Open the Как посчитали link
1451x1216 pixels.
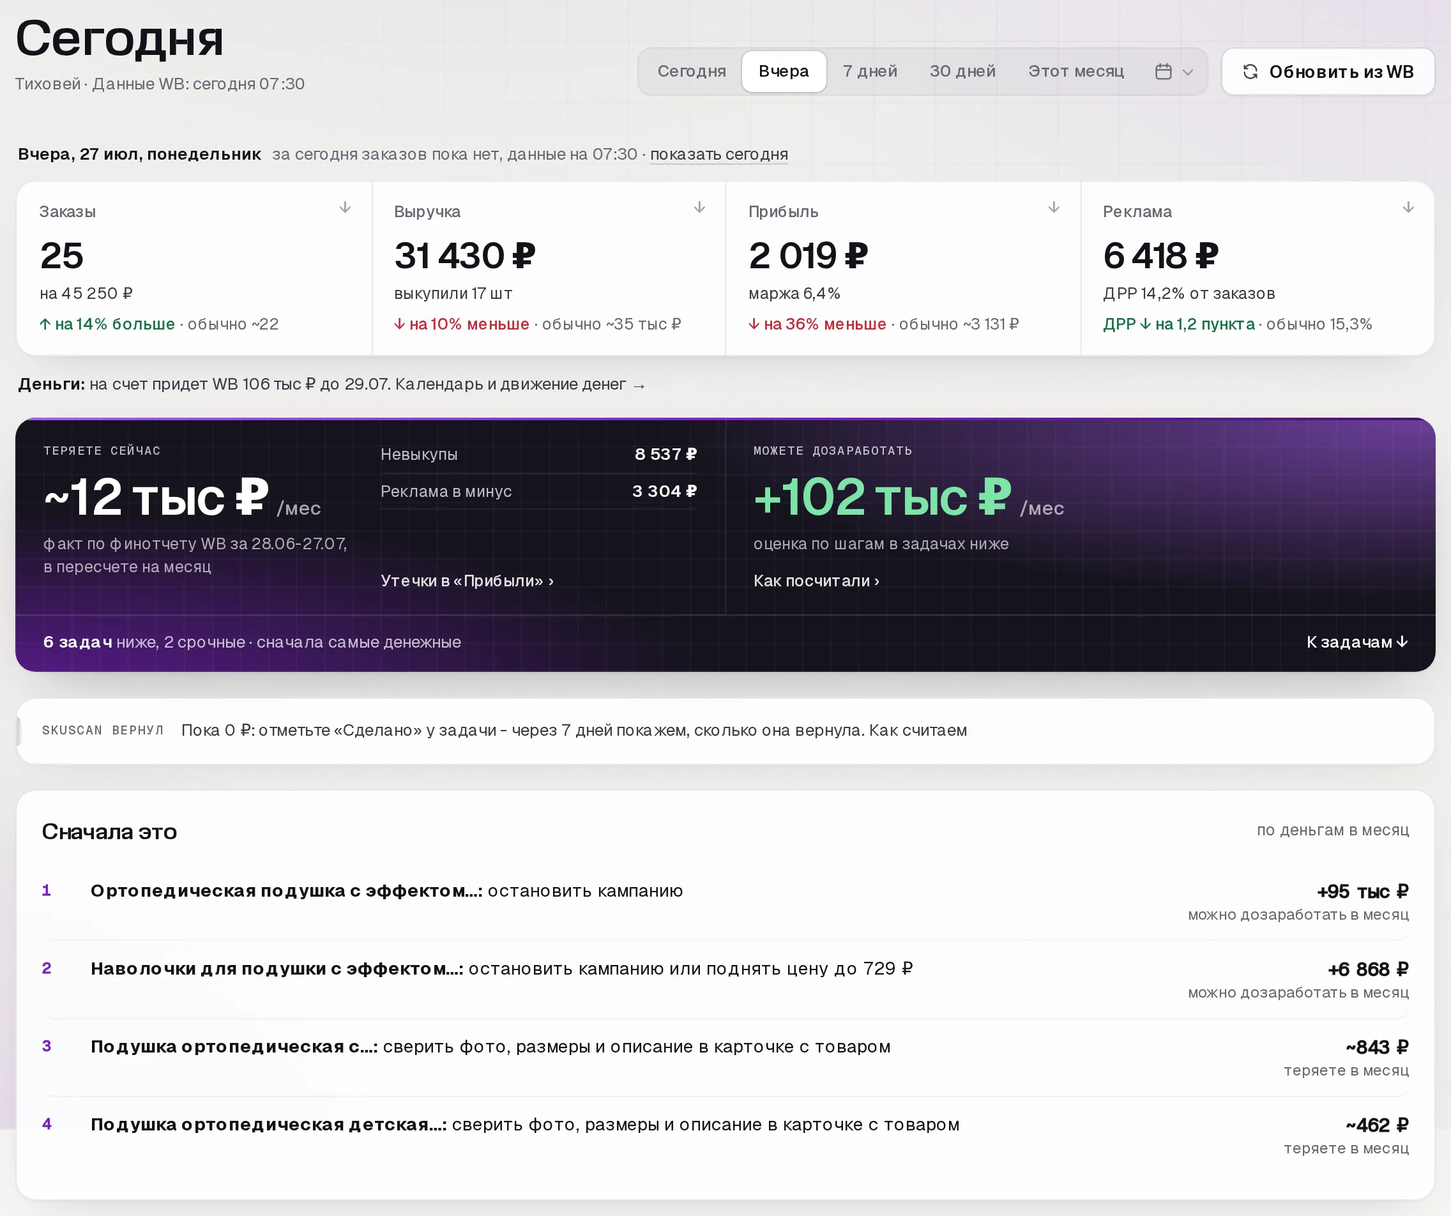(x=816, y=581)
